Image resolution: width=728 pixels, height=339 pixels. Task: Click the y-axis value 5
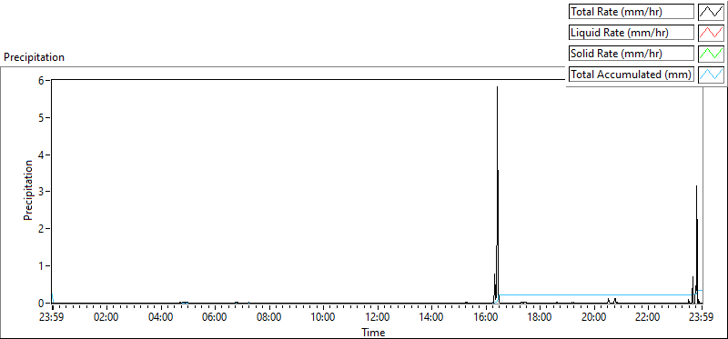click(41, 117)
